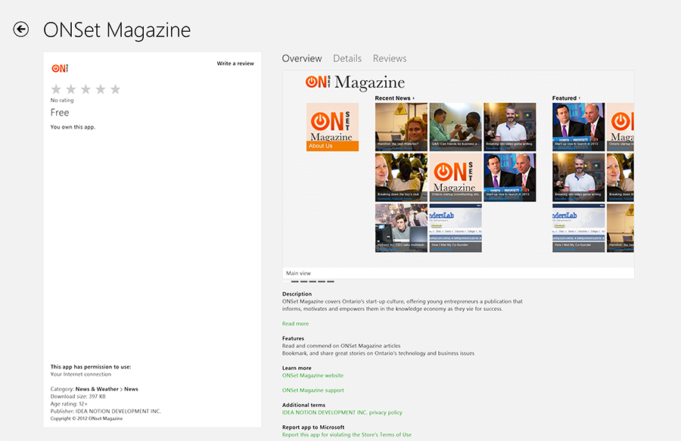The image size is (681, 441).
Task: View IDEA NOTION DEVELOPMENT INC. privacy policy
Action: (342, 412)
